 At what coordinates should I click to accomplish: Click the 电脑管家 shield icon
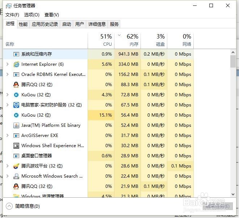pyautogui.click(x=16, y=105)
